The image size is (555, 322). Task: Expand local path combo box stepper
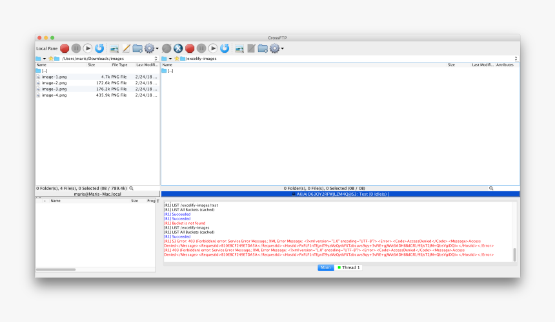pos(156,59)
